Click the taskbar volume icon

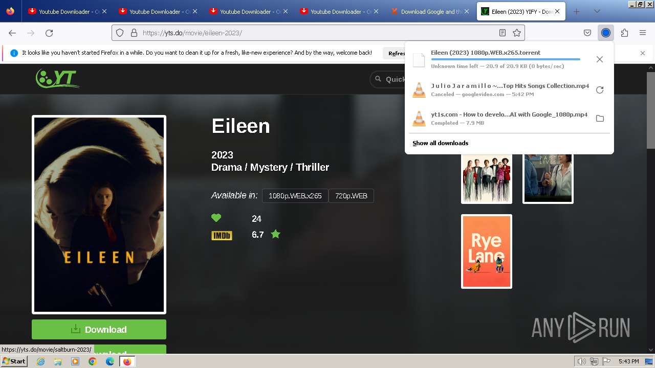(x=582, y=361)
